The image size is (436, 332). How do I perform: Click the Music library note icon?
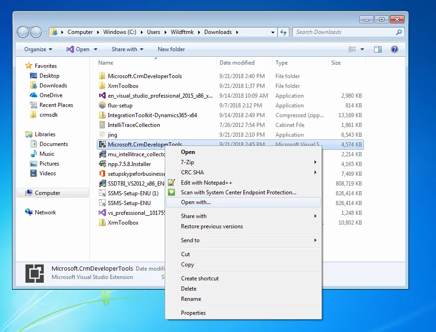point(34,153)
